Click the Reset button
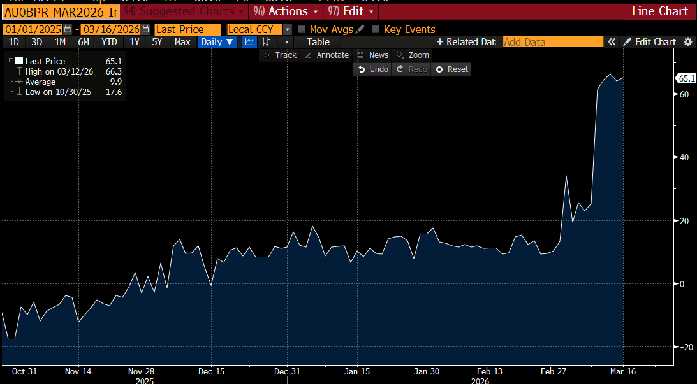The height and width of the screenshot is (384, 697). (451, 69)
